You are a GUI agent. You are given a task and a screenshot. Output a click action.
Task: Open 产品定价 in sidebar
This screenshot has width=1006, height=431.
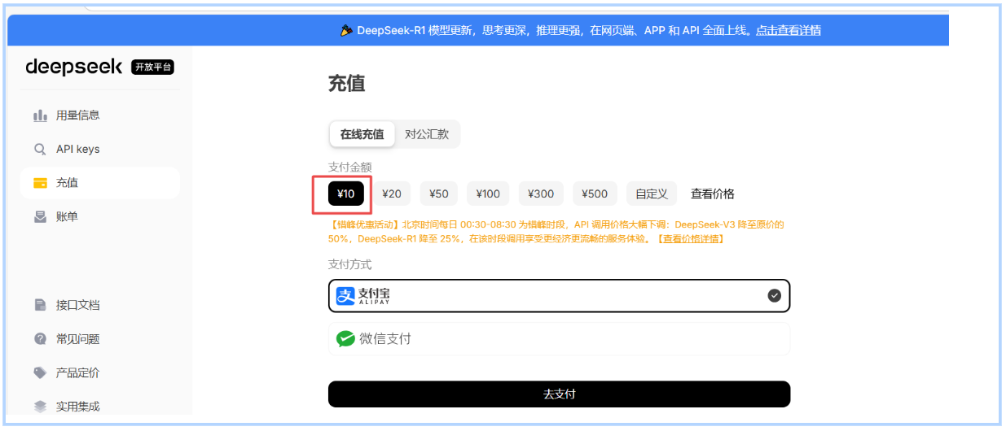click(99, 372)
